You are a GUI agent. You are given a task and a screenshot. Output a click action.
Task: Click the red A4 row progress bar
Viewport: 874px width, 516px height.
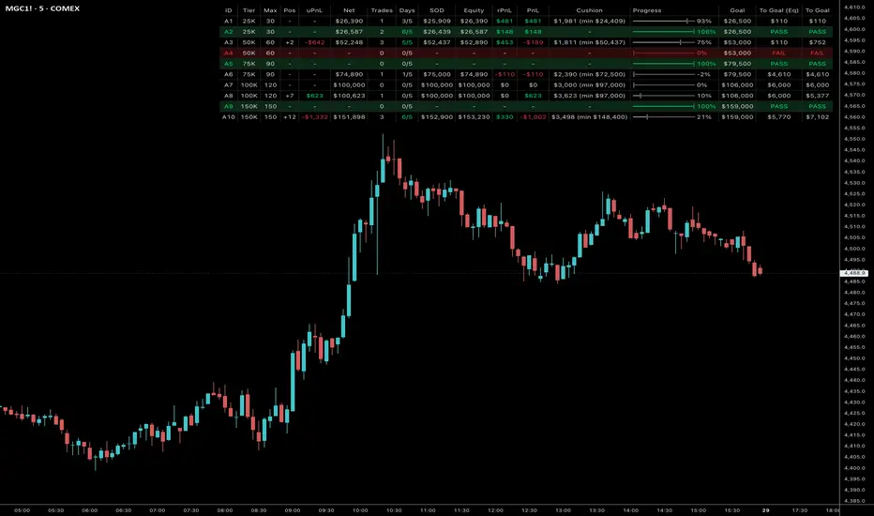663,53
